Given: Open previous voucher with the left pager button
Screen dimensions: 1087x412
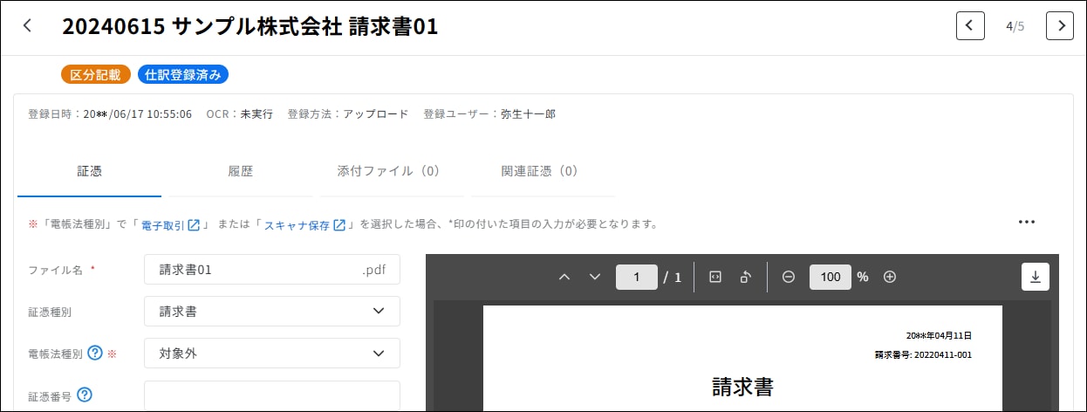Looking at the screenshot, I should pos(970,26).
